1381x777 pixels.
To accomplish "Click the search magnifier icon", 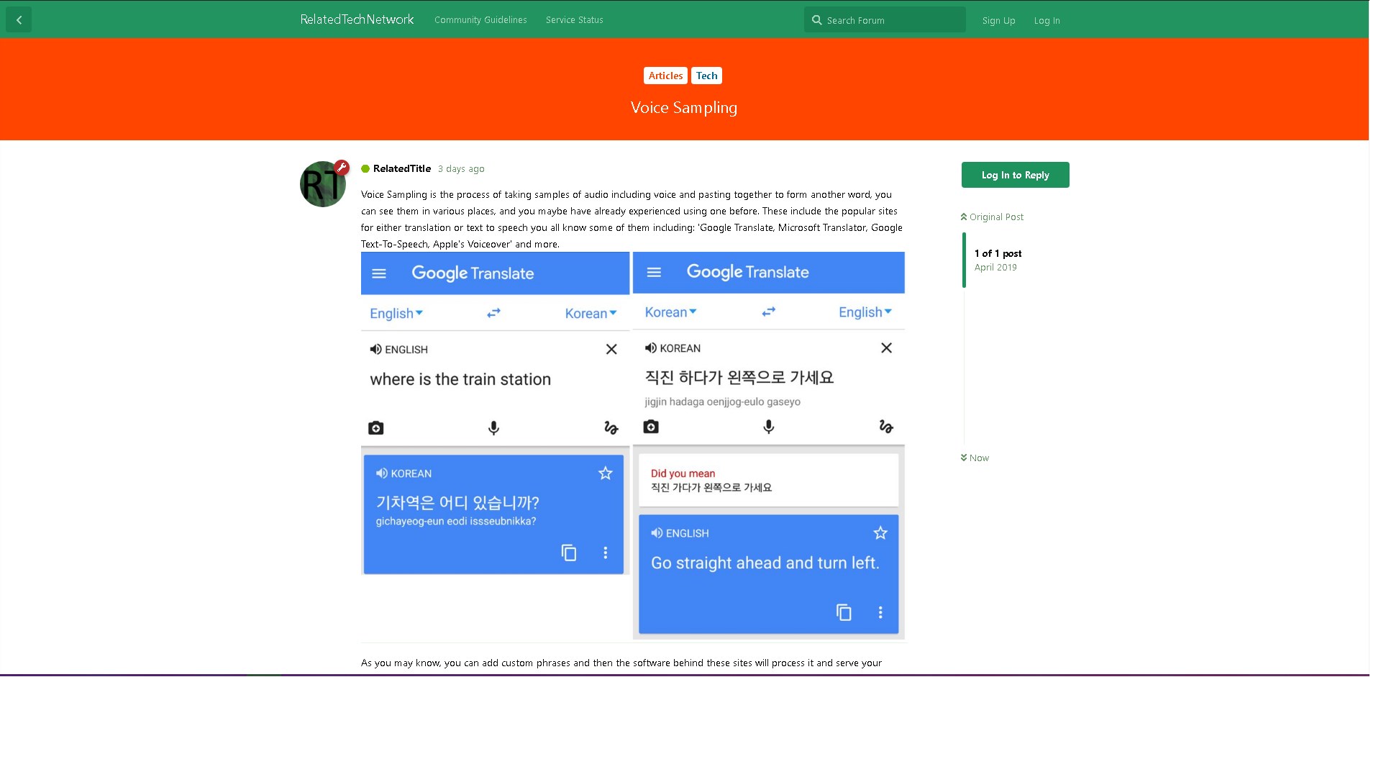I will (816, 20).
